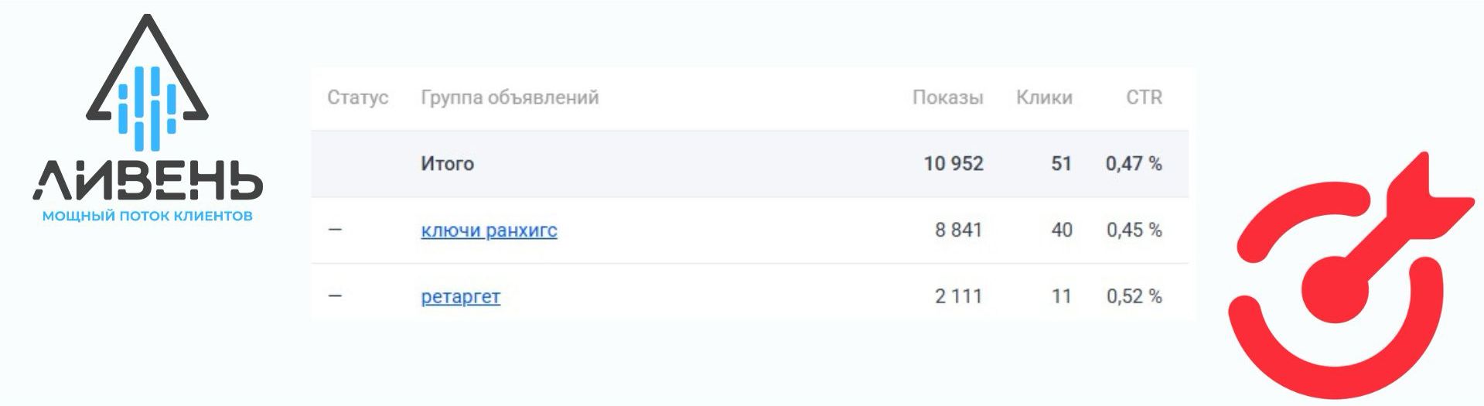Select the Итого row label

pos(447,164)
